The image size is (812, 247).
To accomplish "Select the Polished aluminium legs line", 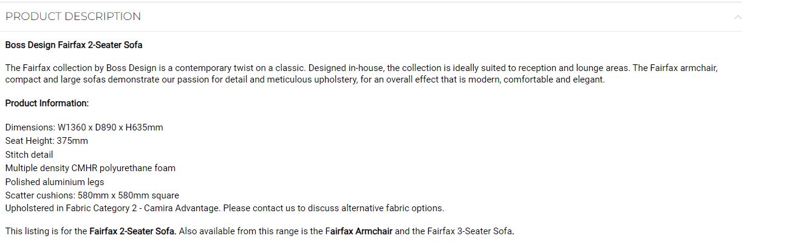I will tap(55, 182).
